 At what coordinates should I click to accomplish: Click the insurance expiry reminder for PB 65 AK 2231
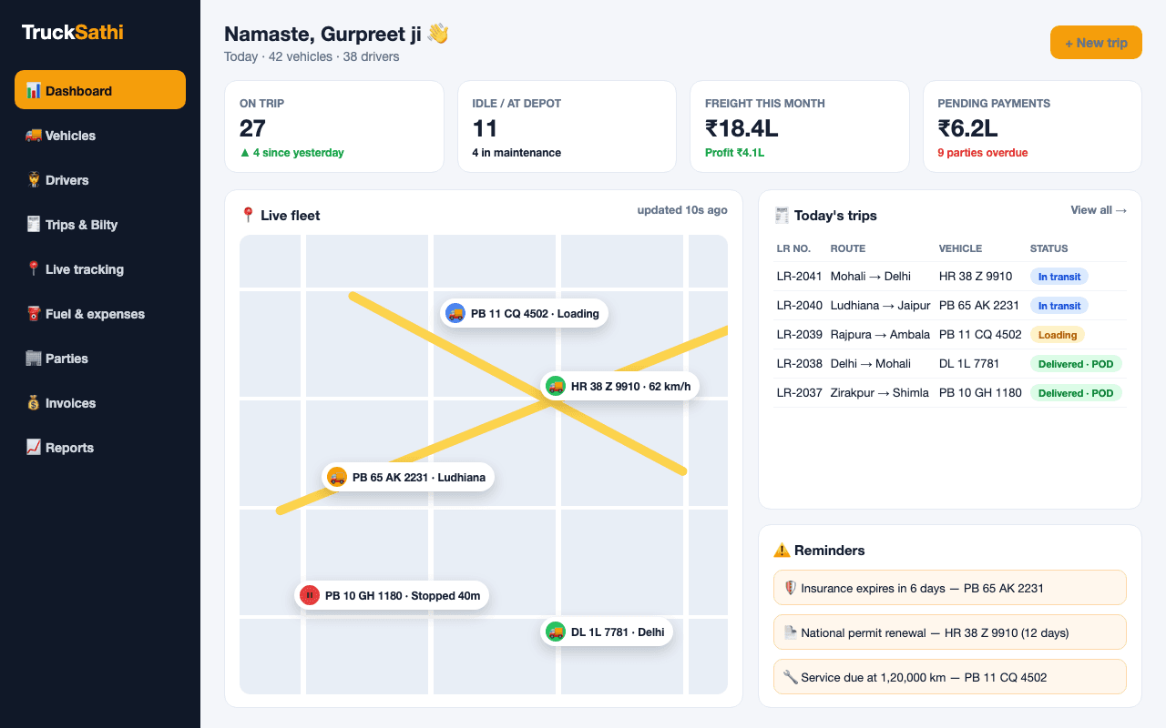click(x=950, y=588)
